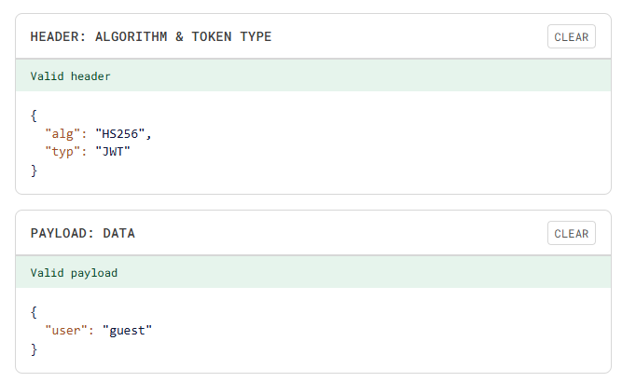Viewport: 622px width, 382px height.
Task: Clear the header algorithm & token type section
Action: 571,37
